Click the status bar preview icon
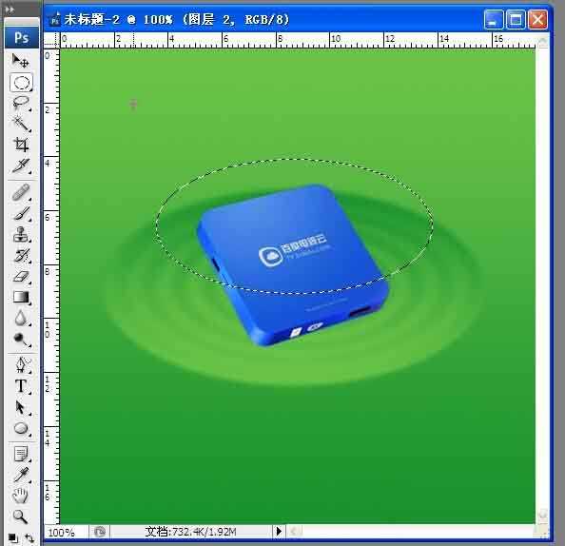This screenshot has height=546, width=565. [x=100, y=532]
